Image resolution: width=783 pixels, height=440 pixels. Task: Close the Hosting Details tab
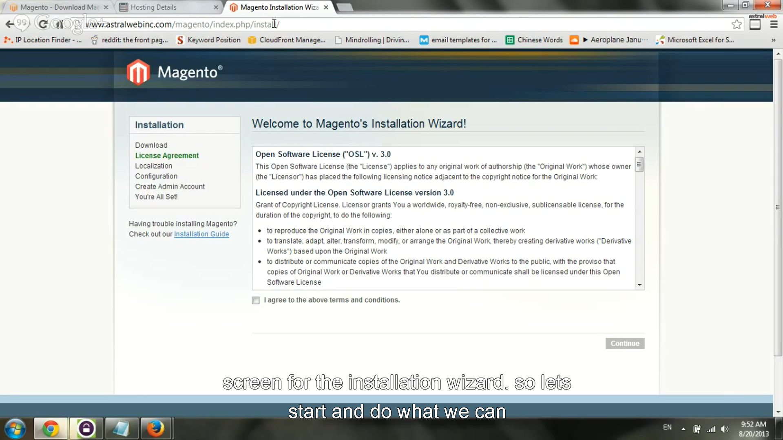point(216,7)
